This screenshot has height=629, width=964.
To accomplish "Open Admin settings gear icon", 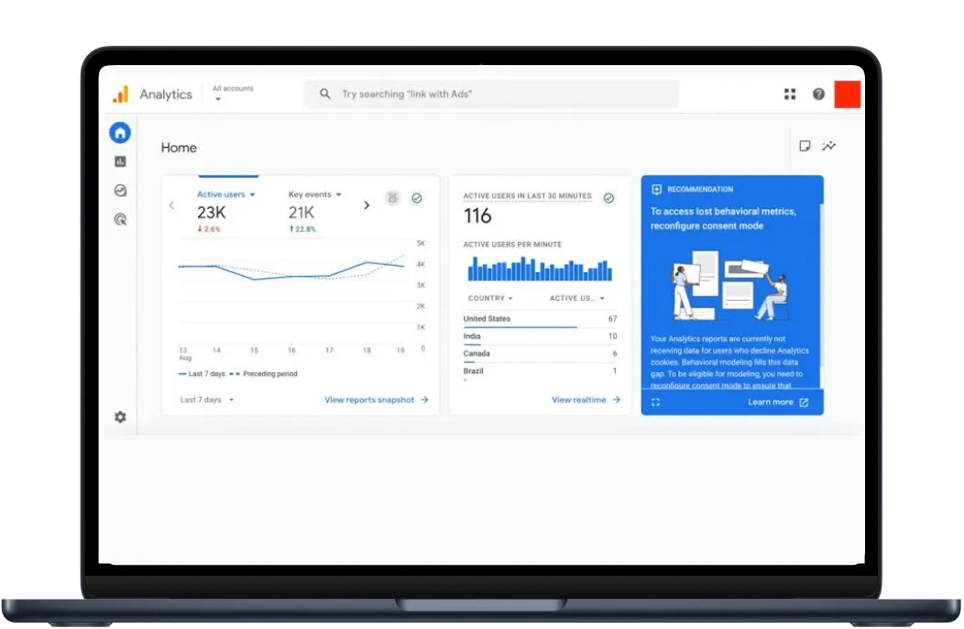I will [121, 416].
